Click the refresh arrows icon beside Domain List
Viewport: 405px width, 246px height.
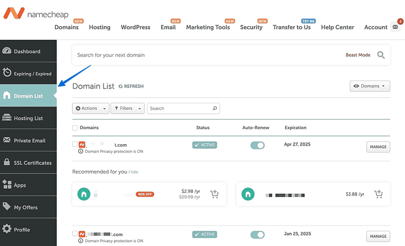click(x=121, y=86)
